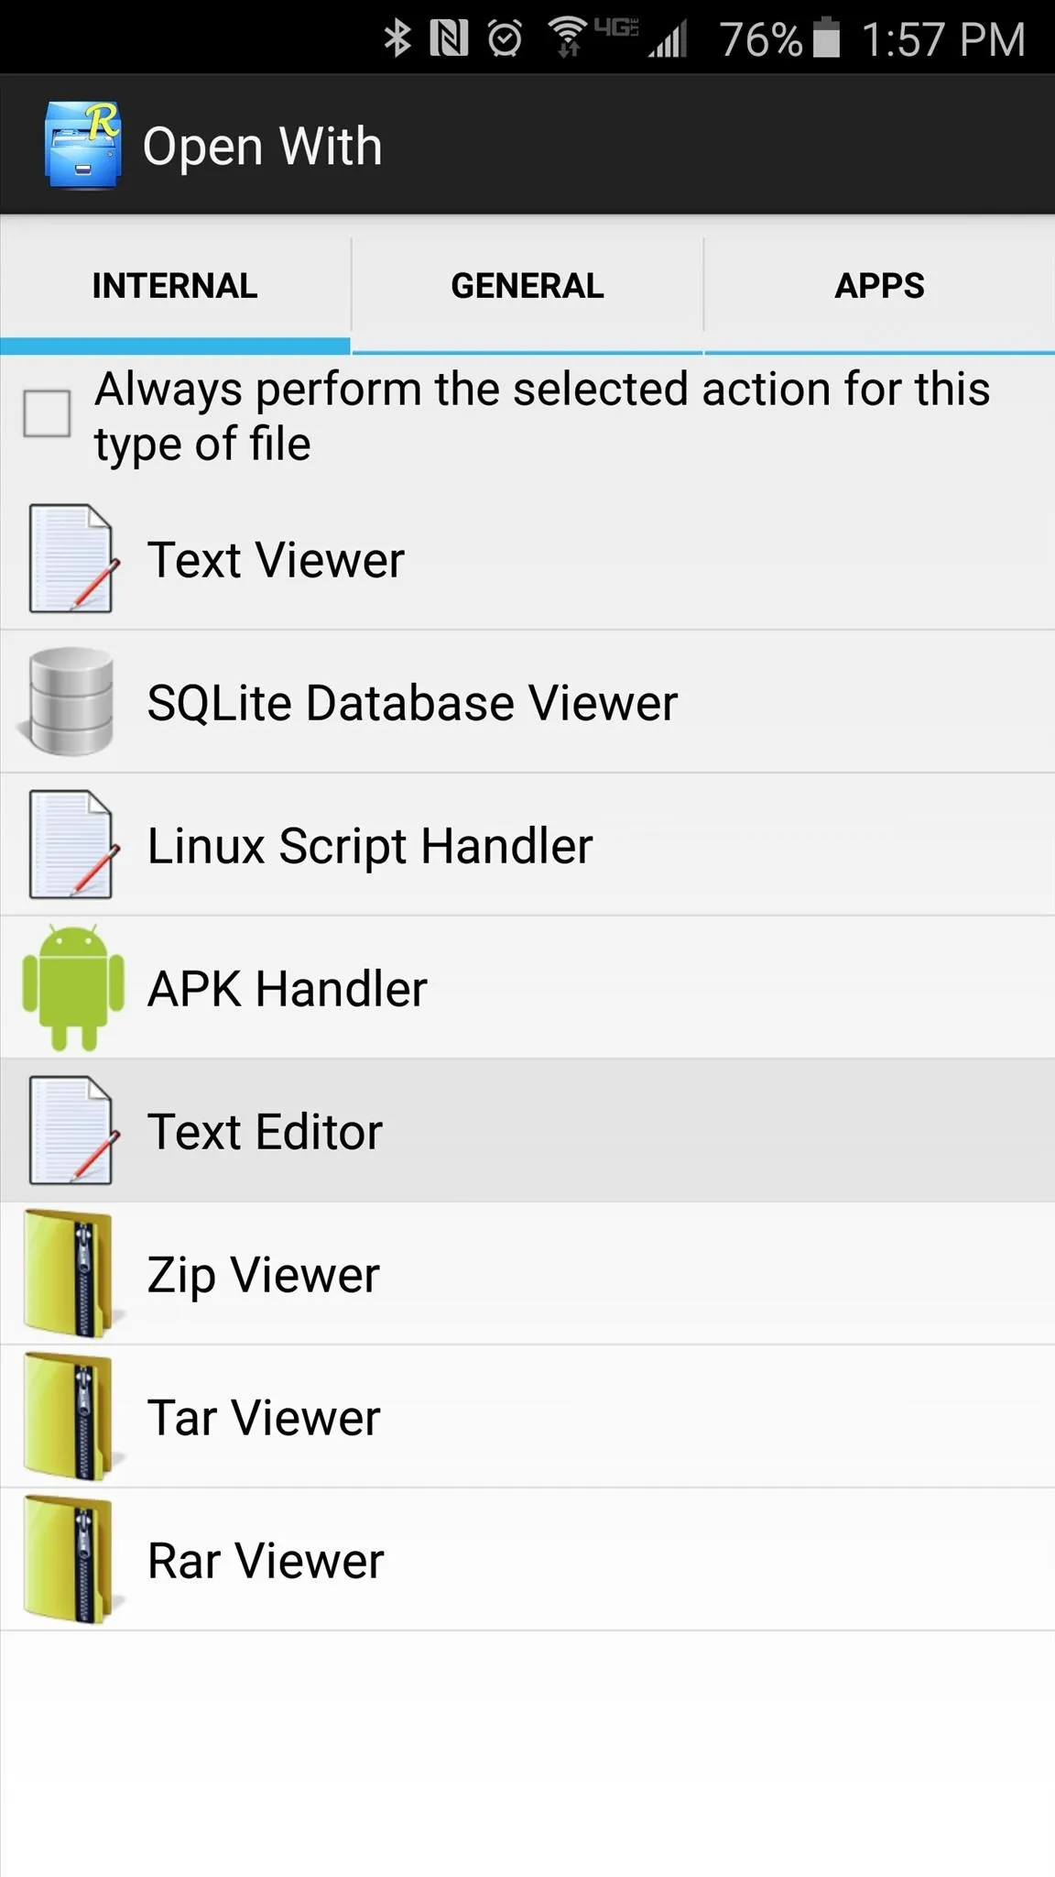Screen dimensions: 1055x1877
Task: Click the Zip Viewer folder icon
Action: pos(70,1273)
